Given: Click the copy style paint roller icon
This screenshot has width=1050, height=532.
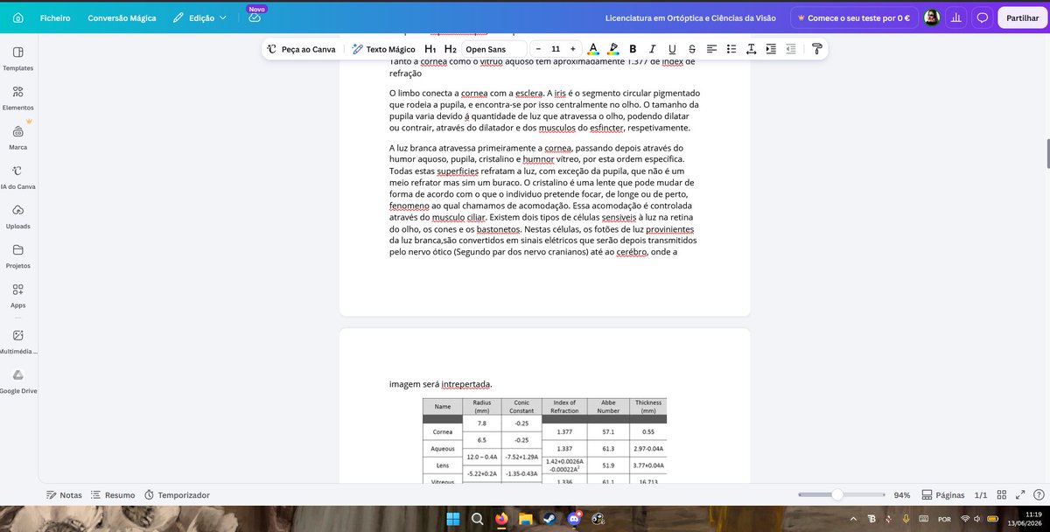Looking at the screenshot, I should (x=817, y=49).
